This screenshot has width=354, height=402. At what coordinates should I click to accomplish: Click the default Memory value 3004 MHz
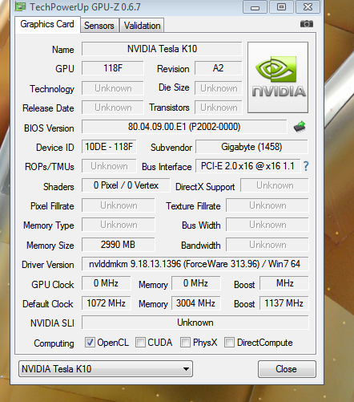pyautogui.click(x=196, y=303)
